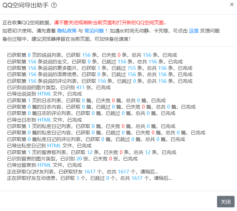
Task: Open the 常见问题 link
Action: point(94,31)
